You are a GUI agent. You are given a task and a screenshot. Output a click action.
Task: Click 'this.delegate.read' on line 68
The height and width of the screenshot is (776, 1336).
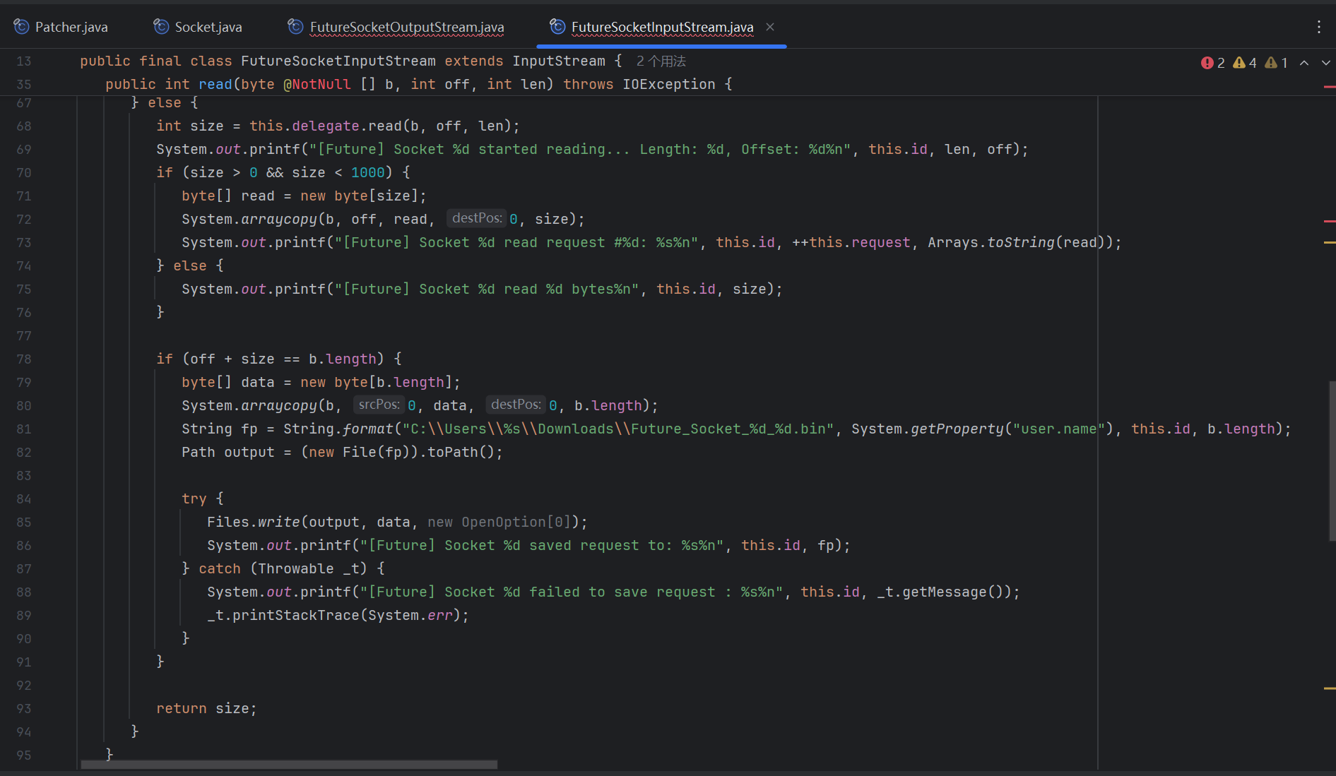coord(326,126)
